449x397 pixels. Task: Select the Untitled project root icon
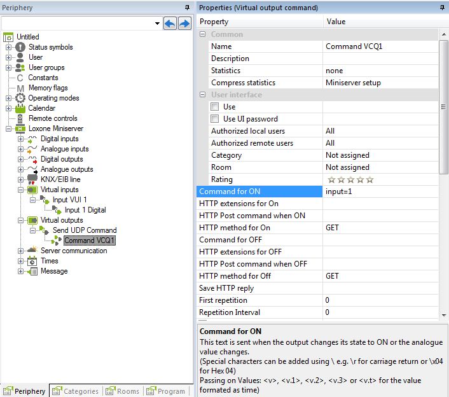8,38
